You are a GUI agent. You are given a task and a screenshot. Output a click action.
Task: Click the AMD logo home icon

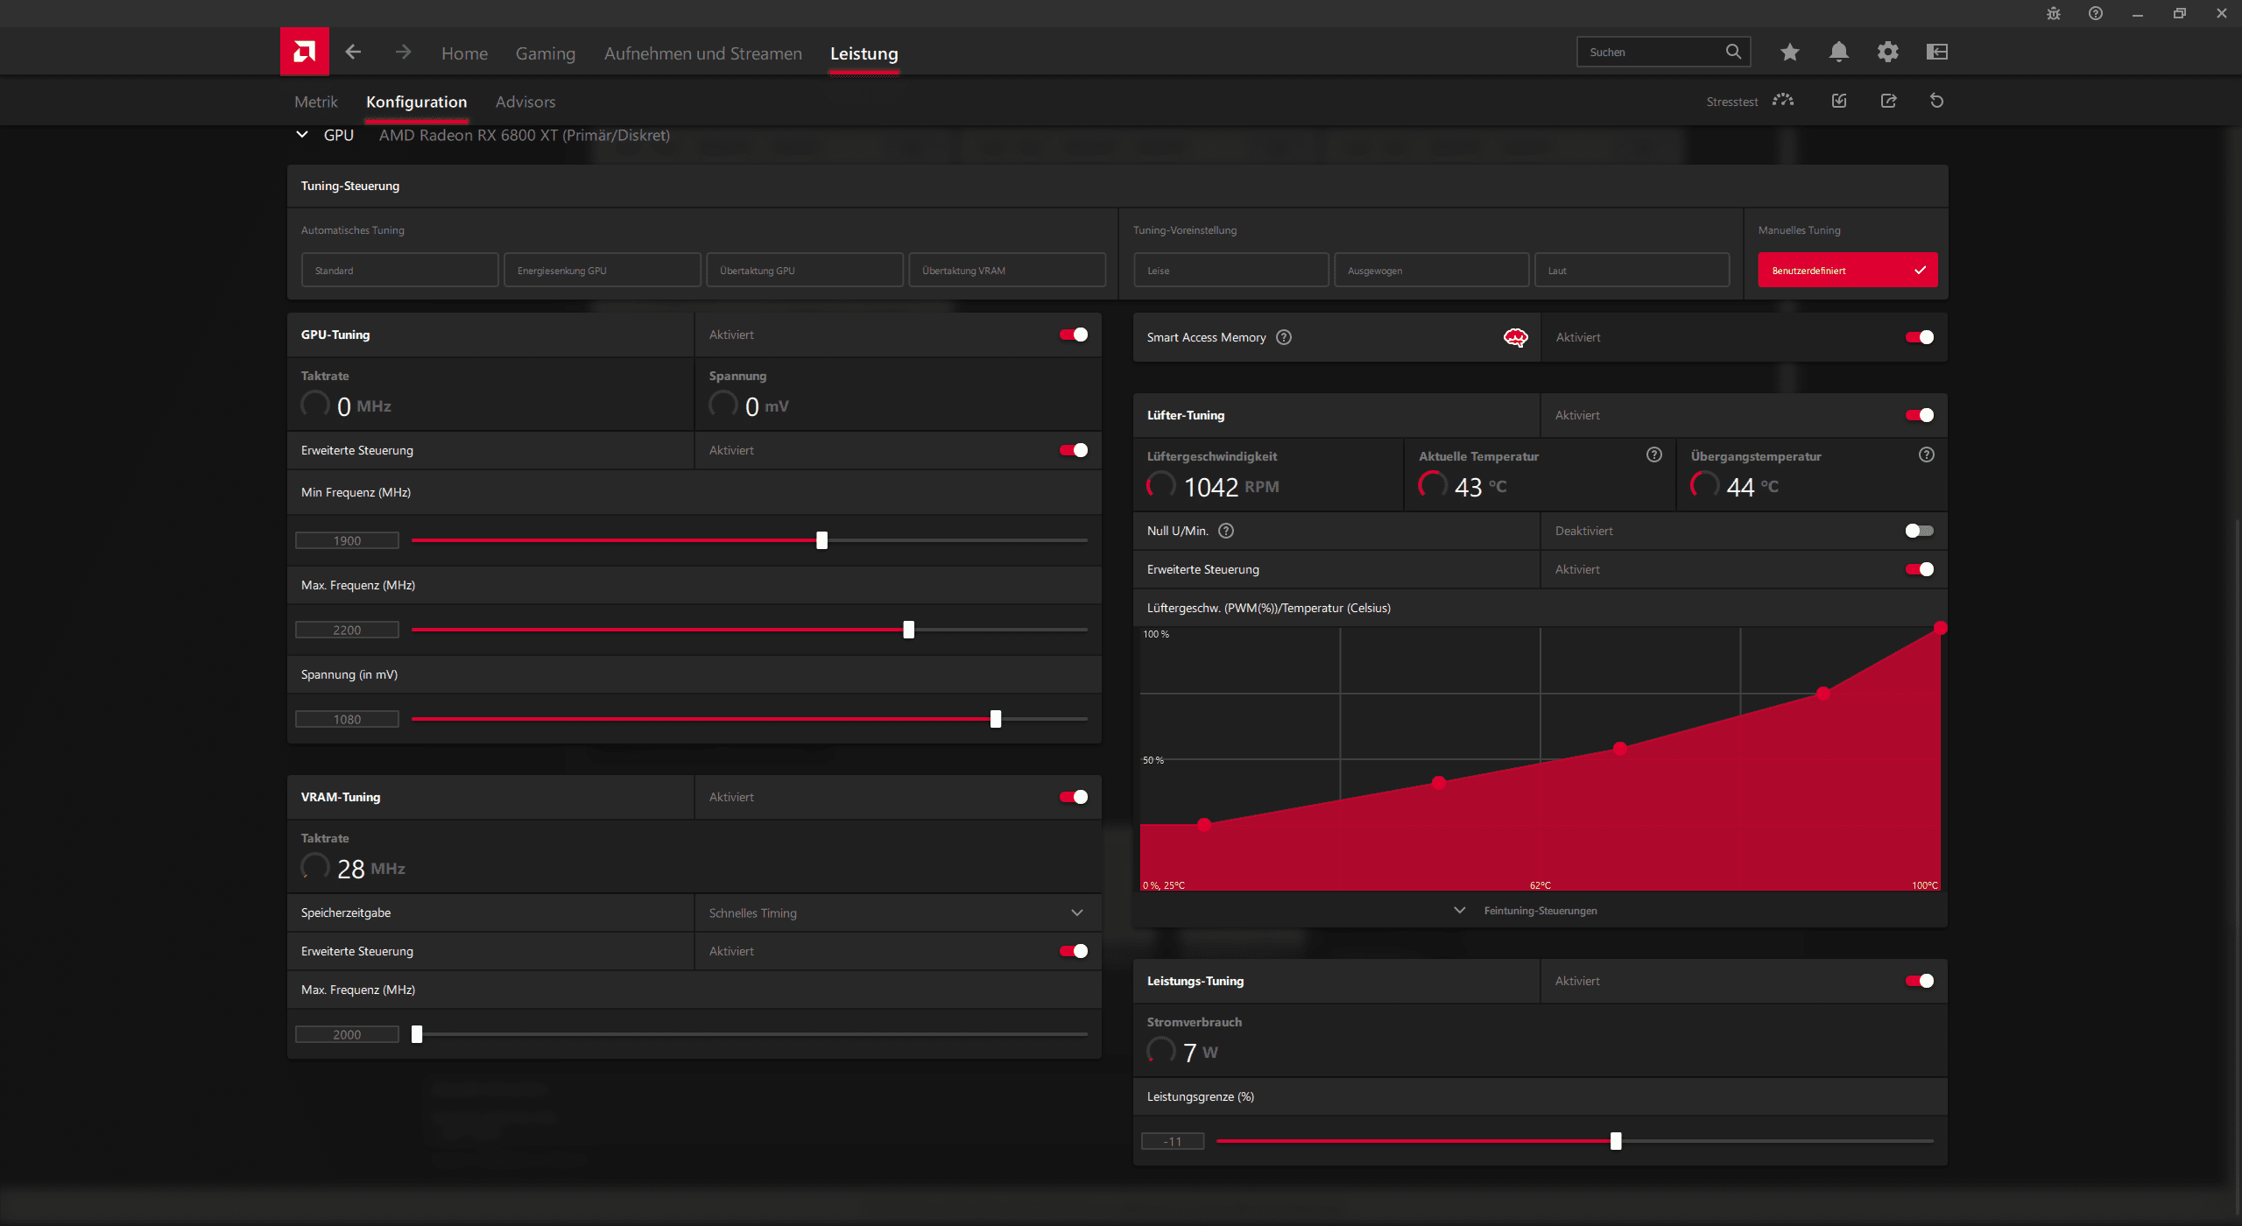point(304,52)
